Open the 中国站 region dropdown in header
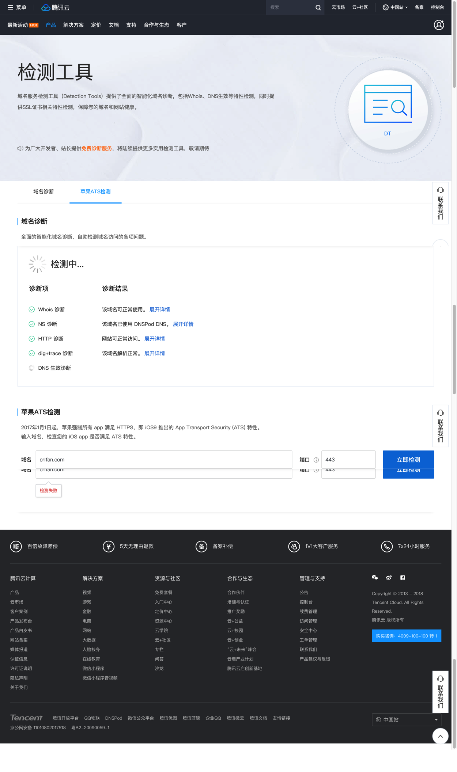 coord(395,7)
